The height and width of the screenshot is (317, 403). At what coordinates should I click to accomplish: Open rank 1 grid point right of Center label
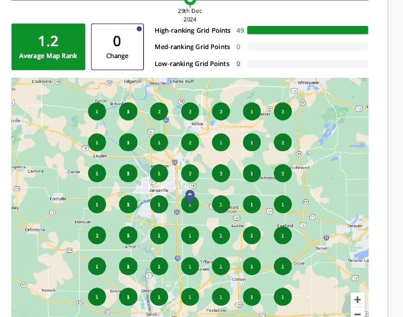click(x=97, y=174)
